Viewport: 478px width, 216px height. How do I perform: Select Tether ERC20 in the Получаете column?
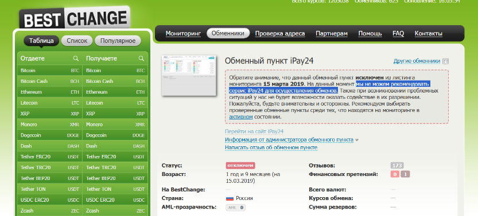click(x=115, y=157)
